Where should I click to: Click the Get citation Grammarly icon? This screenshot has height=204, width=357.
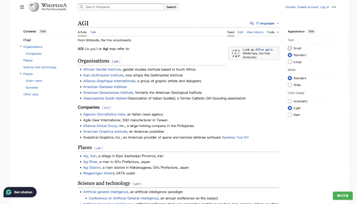(9, 192)
